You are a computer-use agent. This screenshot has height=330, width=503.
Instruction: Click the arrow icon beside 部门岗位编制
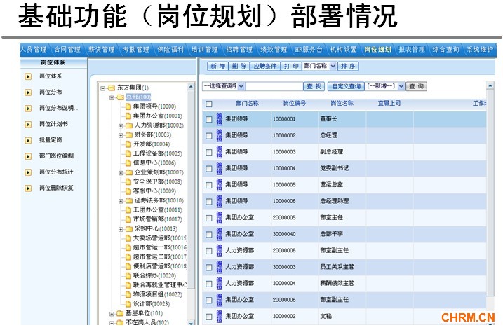[x=28, y=156]
